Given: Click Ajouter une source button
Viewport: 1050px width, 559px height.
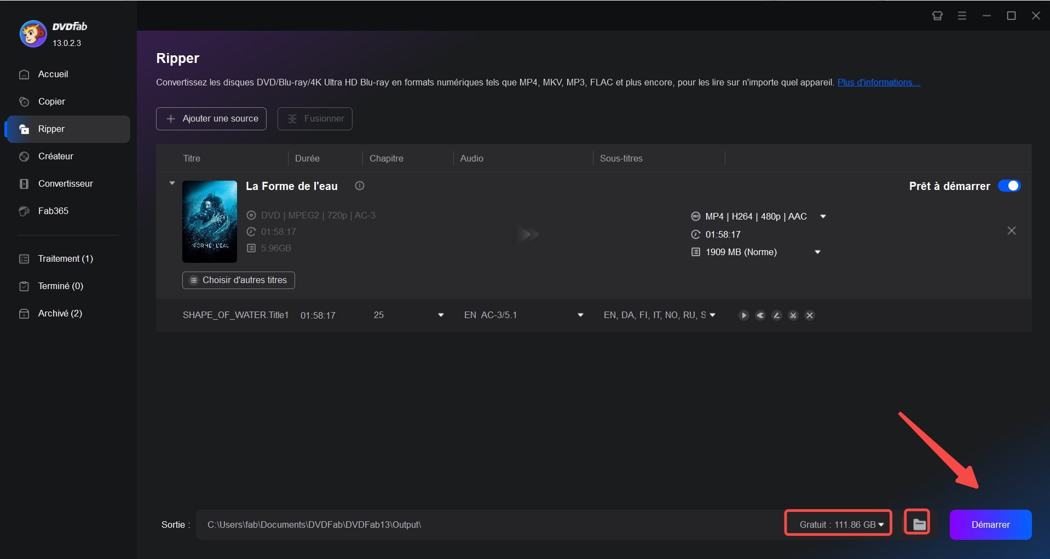Looking at the screenshot, I should [211, 119].
